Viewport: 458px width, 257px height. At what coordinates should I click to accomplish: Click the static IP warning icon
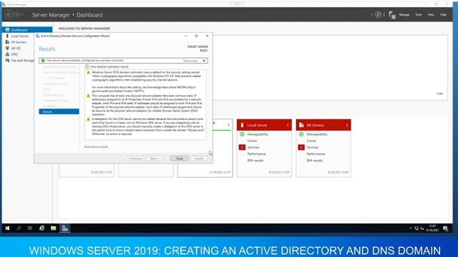coord(88,96)
